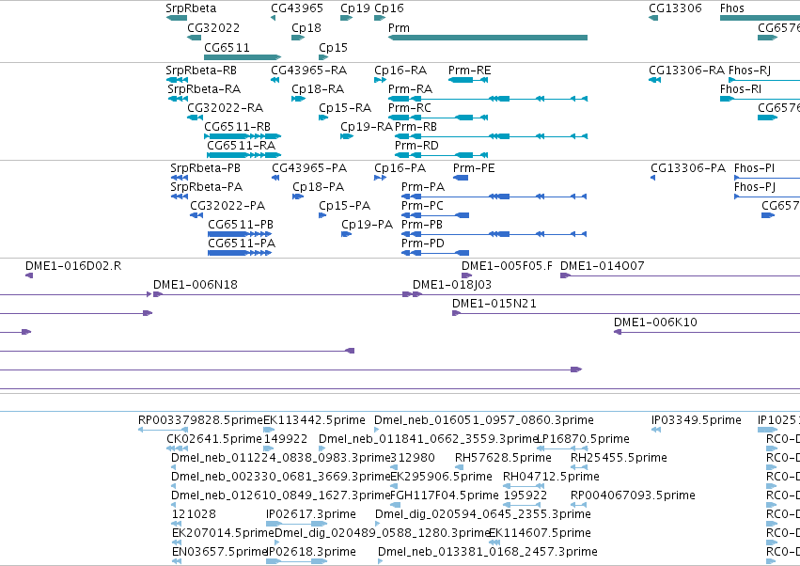Image resolution: width=800 pixels, height=566 pixels.
Task: Select the DME1-006N18 clone label
Action: coord(196,285)
